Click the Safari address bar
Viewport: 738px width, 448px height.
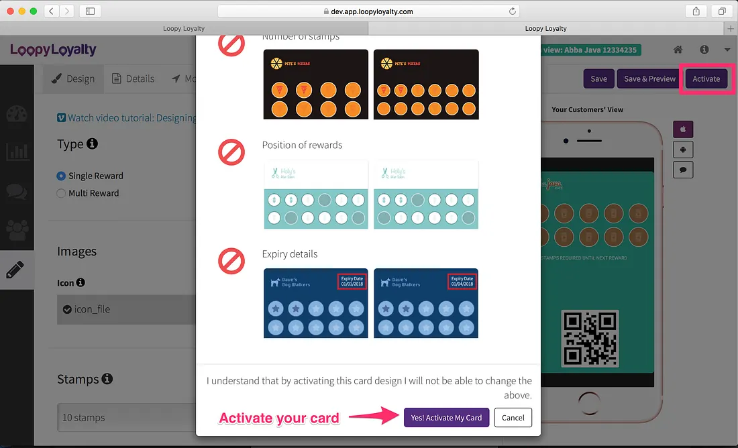[368, 11]
